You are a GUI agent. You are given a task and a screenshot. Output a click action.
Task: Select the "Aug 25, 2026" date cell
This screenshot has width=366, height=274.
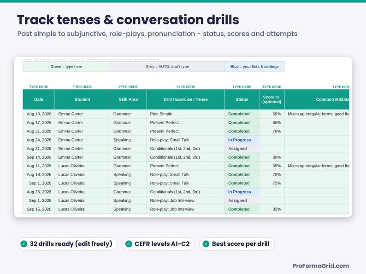click(x=39, y=192)
